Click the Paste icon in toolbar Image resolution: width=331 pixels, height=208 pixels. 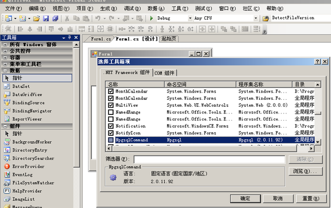point(86,18)
